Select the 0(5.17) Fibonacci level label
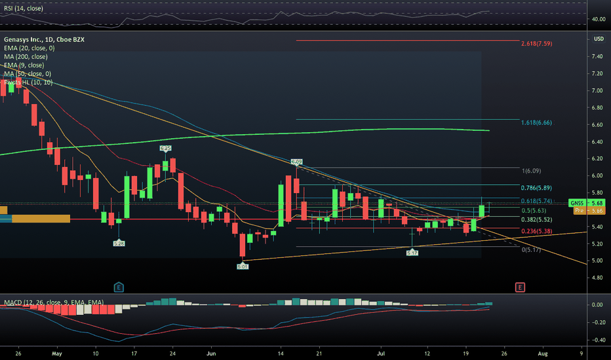The height and width of the screenshot is (360, 611). pos(531,249)
